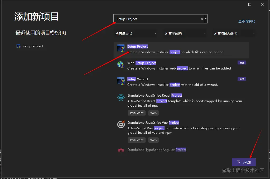Click the JavaScript tag under React Project
This screenshot has height=179, width=270.
[136, 113]
